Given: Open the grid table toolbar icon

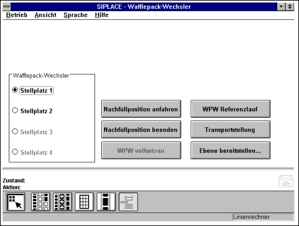Looking at the screenshot, I should tap(84, 202).
